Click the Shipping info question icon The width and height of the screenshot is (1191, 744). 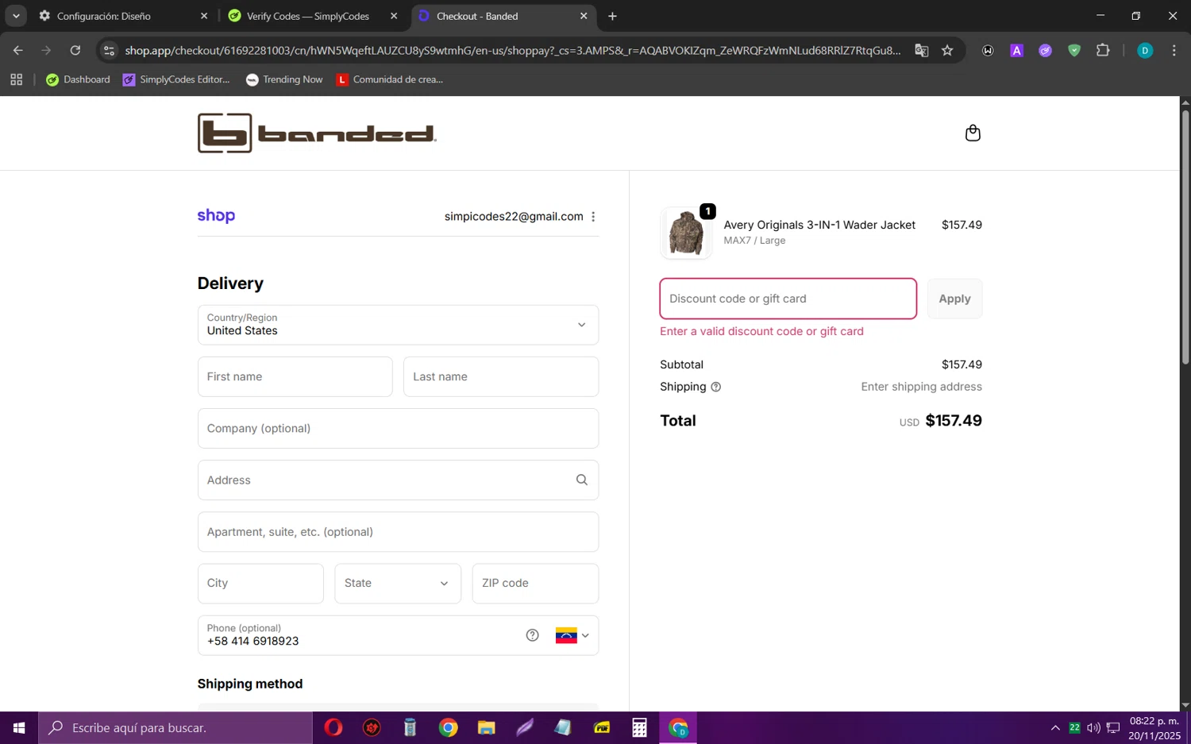[715, 387]
